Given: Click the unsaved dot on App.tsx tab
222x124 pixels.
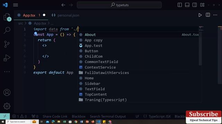Looking at the screenshot, I should (x=44, y=15).
